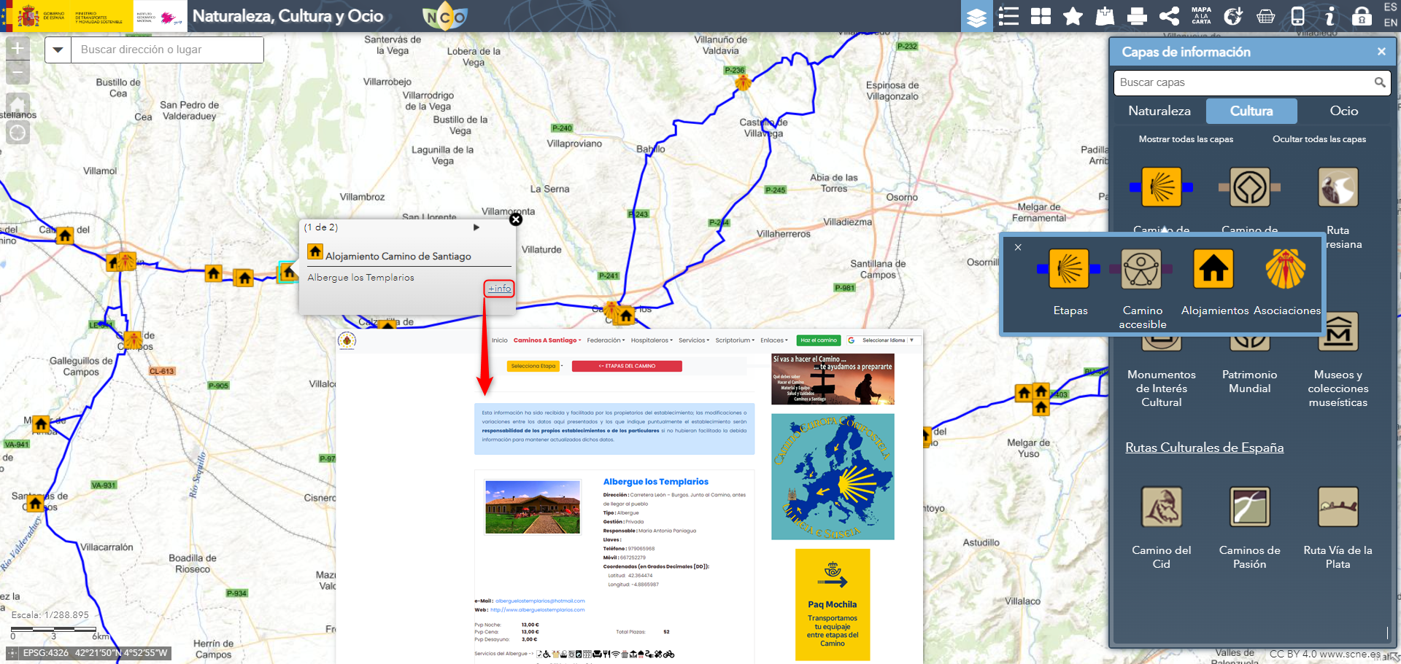1401x664 pixels.
Task: Click the favorites star icon
Action: pos(1073,16)
